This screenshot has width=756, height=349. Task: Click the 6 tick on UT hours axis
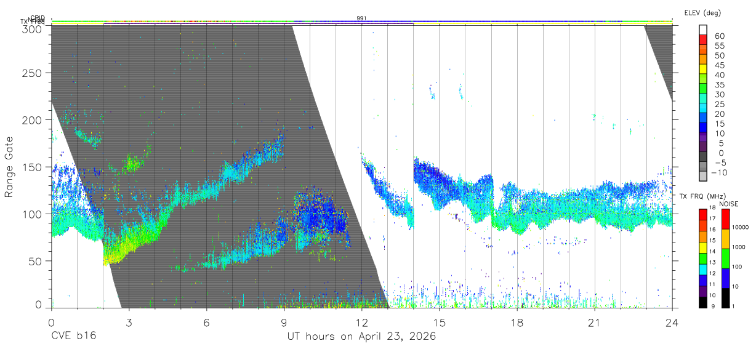[x=206, y=323]
